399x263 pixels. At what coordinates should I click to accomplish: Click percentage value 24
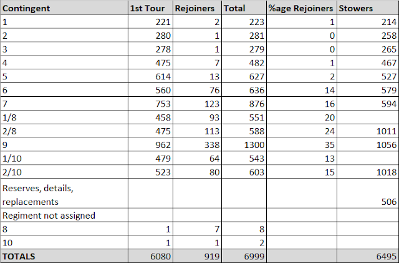click(x=330, y=131)
